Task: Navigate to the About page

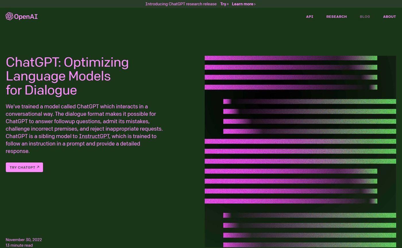Action: click(389, 17)
